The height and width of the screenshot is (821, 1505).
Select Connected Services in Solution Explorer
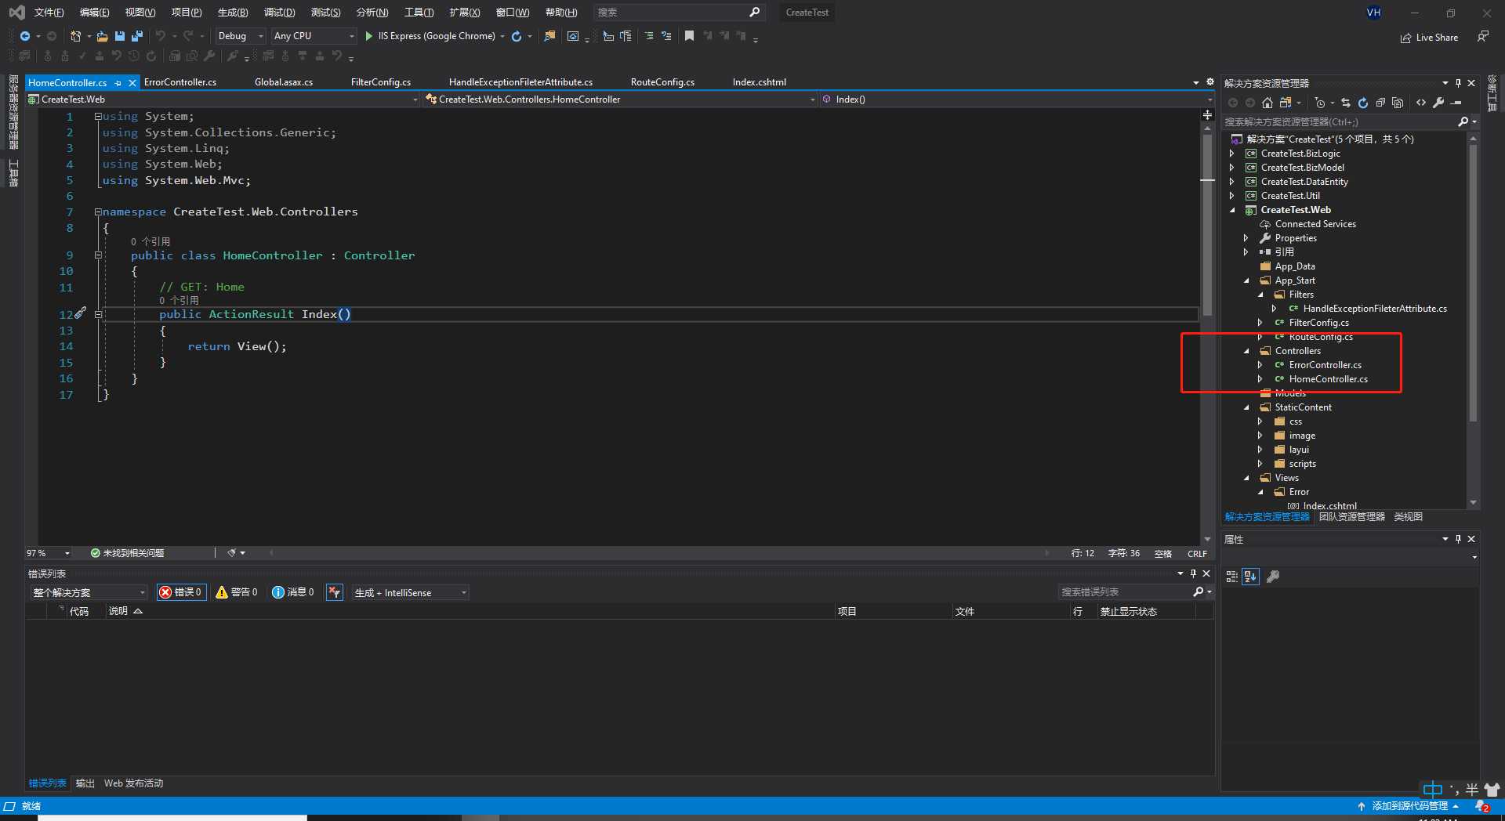click(1315, 224)
